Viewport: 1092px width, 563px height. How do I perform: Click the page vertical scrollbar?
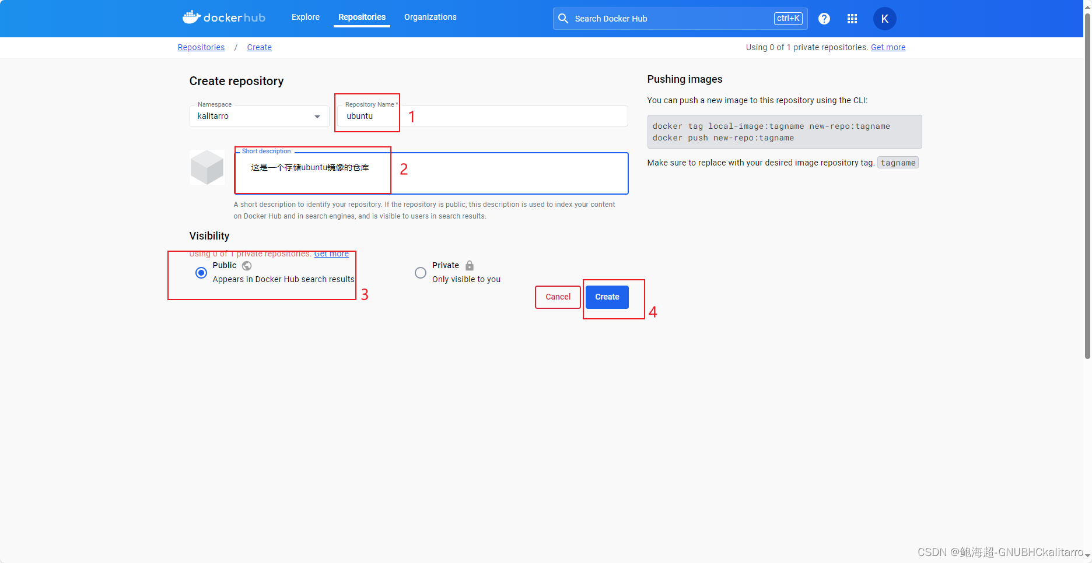[x=1087, y=187]
